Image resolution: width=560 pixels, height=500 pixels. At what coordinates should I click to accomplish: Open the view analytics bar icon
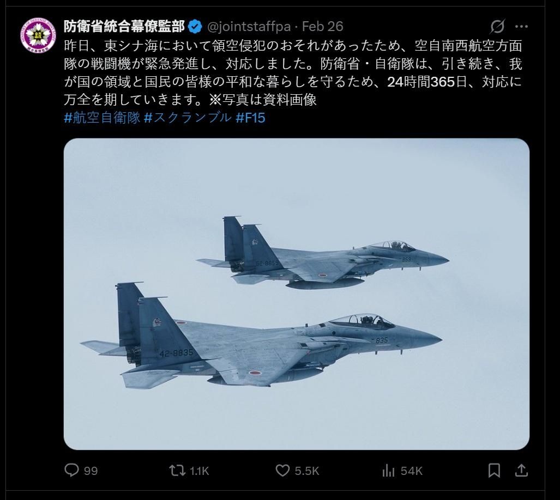(388, 471)
